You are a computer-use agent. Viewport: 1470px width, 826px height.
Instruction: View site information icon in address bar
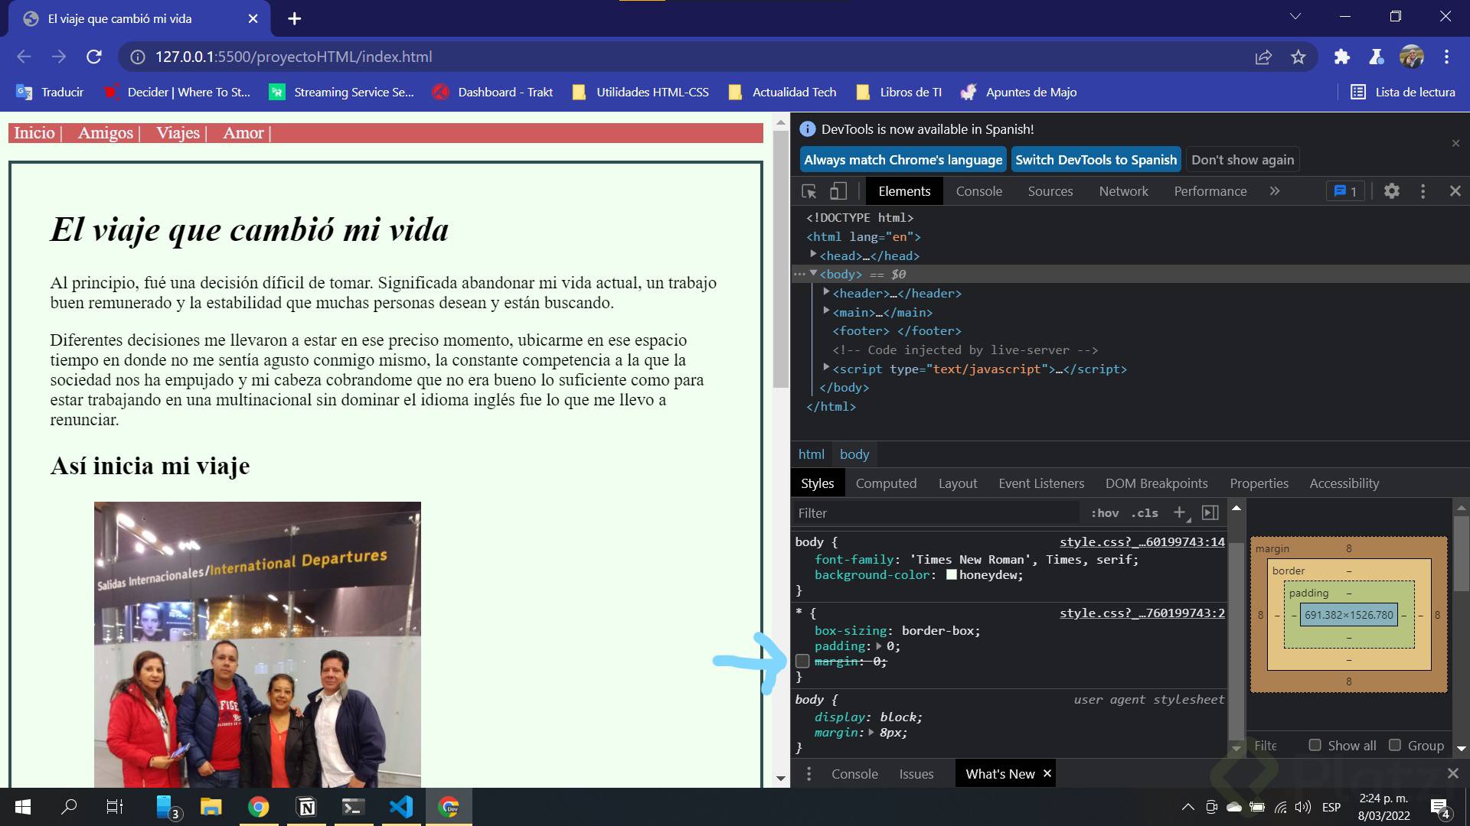(x=138, y=57)
